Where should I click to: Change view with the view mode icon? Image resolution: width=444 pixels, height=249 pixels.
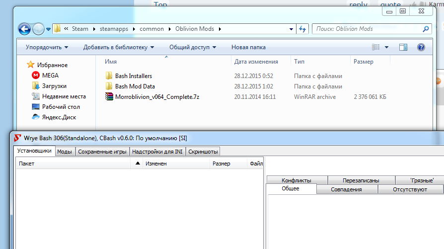pos(376,47)
